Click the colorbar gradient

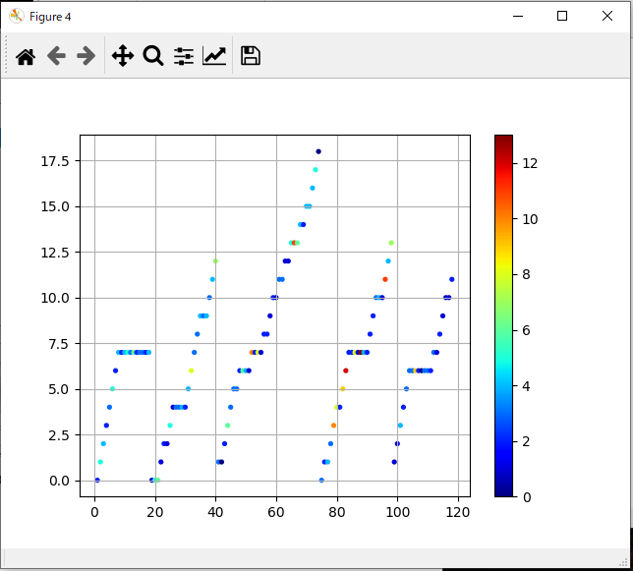point(503,315)
